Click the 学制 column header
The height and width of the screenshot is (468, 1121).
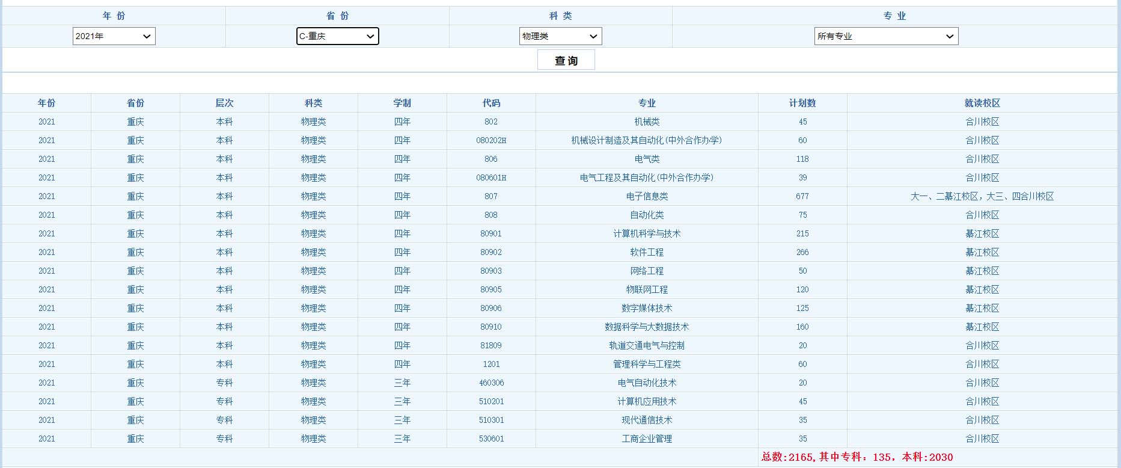click(403, 103)
